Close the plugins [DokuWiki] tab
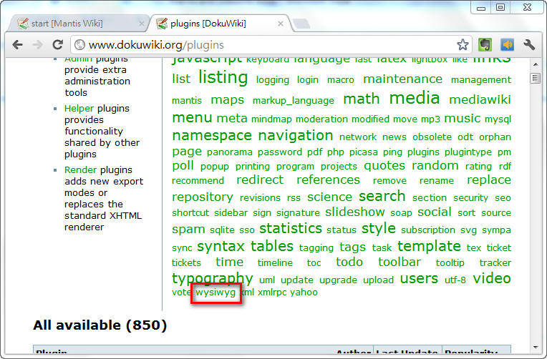 pyautogui.click(x=281, y=24)
